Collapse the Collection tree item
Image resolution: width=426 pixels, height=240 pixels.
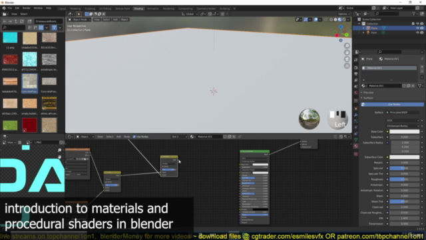359,24
